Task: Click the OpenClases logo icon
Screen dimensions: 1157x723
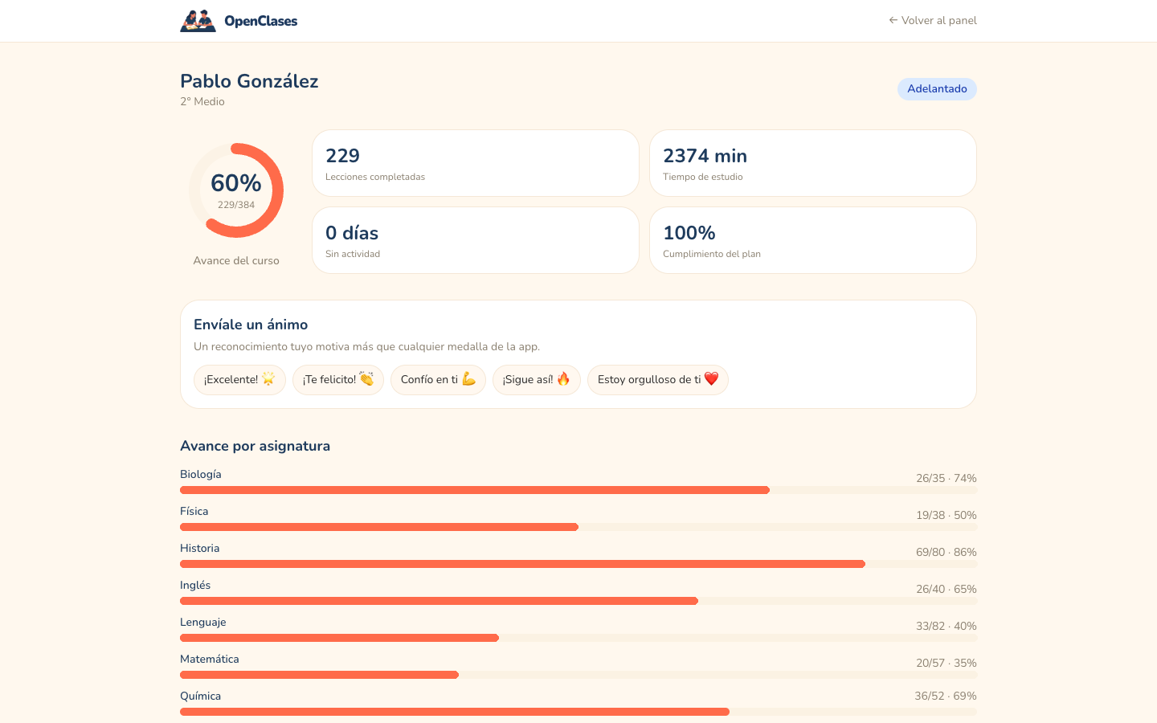Action: [x=198, y=21]
